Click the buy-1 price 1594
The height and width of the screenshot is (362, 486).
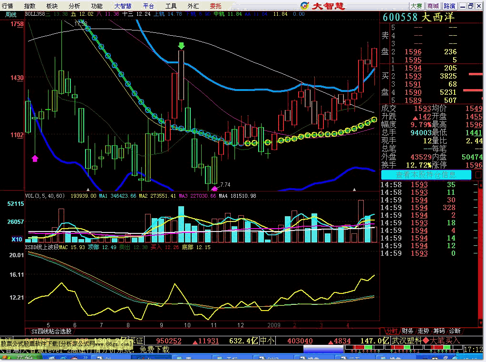click(x=413, y=68)
